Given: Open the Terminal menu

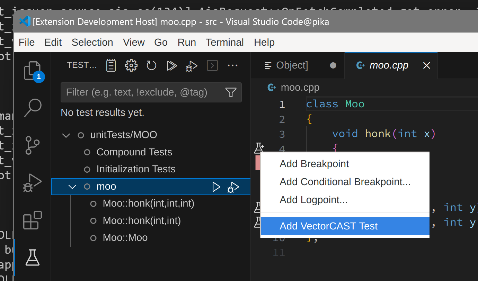Looking at the screenshot, I should (224, 42).
